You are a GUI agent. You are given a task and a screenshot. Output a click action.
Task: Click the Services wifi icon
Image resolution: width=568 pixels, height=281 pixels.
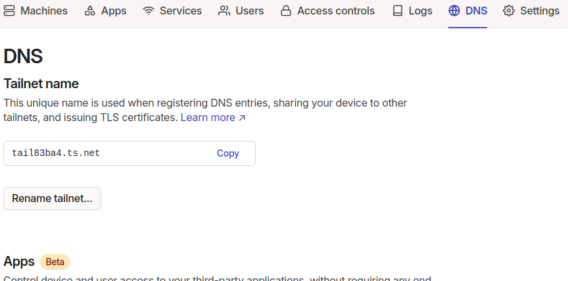(x=148, y=11)
